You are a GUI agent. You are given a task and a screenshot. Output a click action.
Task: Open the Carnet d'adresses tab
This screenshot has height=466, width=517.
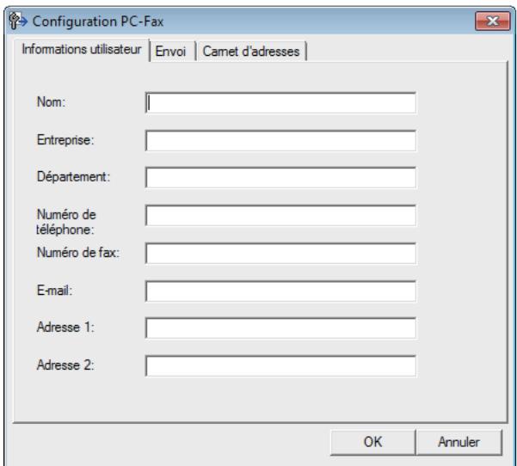[x=251, y=51]
